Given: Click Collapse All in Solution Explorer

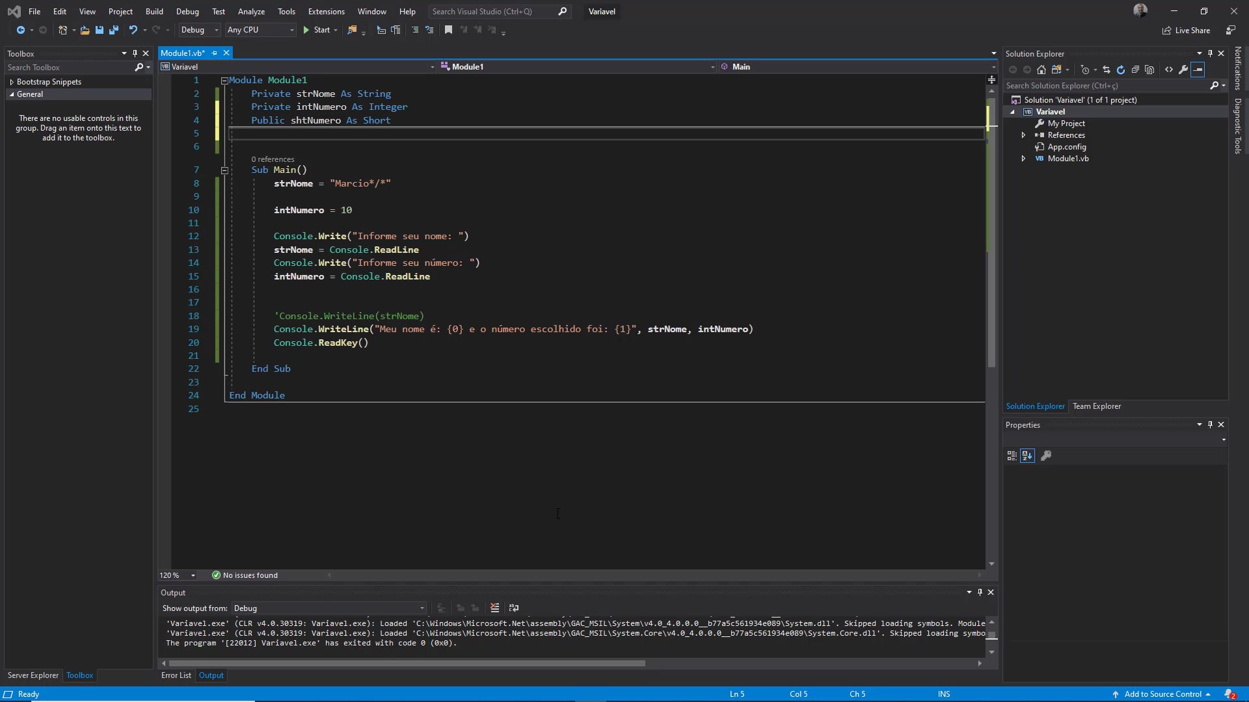Looking at the screenshot, I should [x=1135, y=70].
